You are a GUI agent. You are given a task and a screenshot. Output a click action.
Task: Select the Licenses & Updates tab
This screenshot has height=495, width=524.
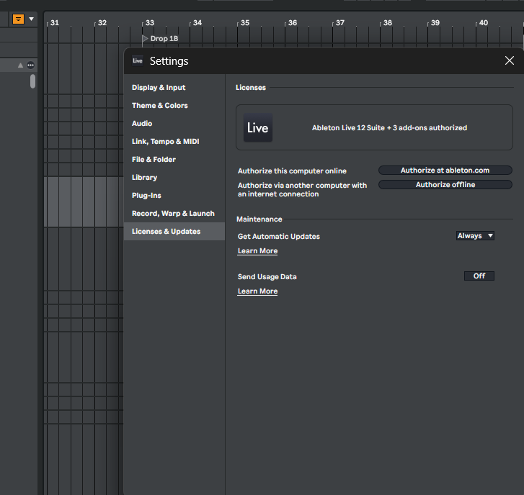[x=174, y=232]
